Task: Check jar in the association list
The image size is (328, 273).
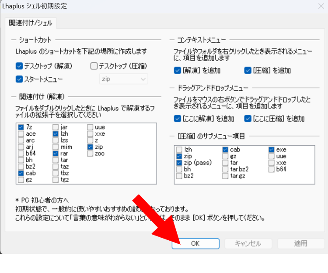Action: [x=56, y=127]
